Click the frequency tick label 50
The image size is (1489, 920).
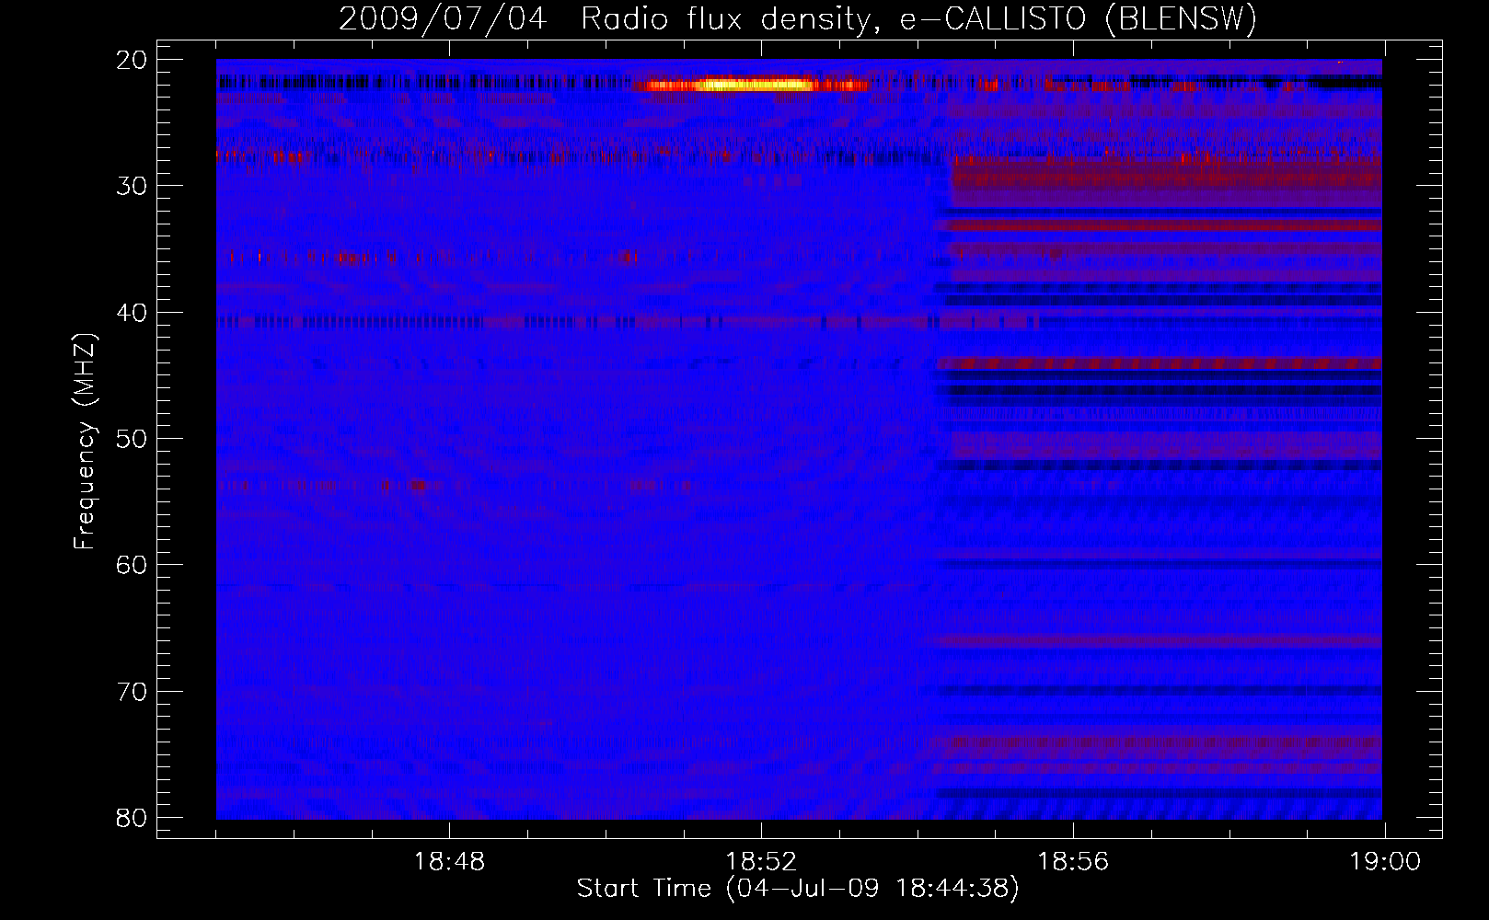click(132, 439)
